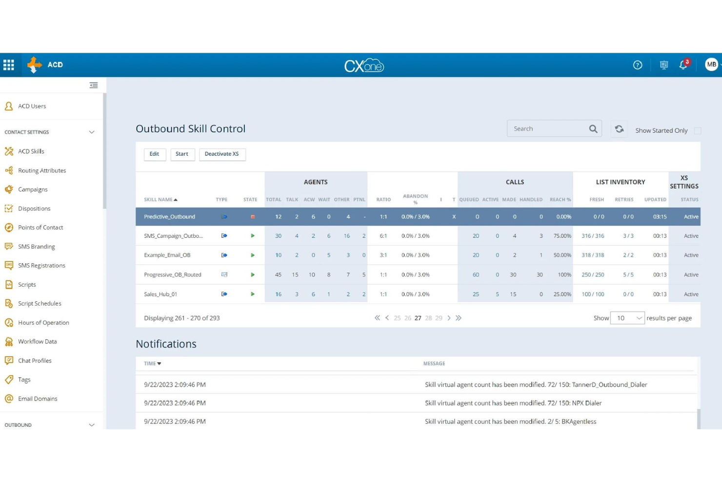Image resolution: width=722 pixels, height=482 pixels.
Task: Refresh the outbound skill list
Action: click(x=619, y=129)
